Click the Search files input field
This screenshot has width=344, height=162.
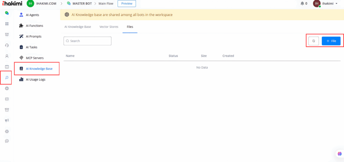point(87,41)
